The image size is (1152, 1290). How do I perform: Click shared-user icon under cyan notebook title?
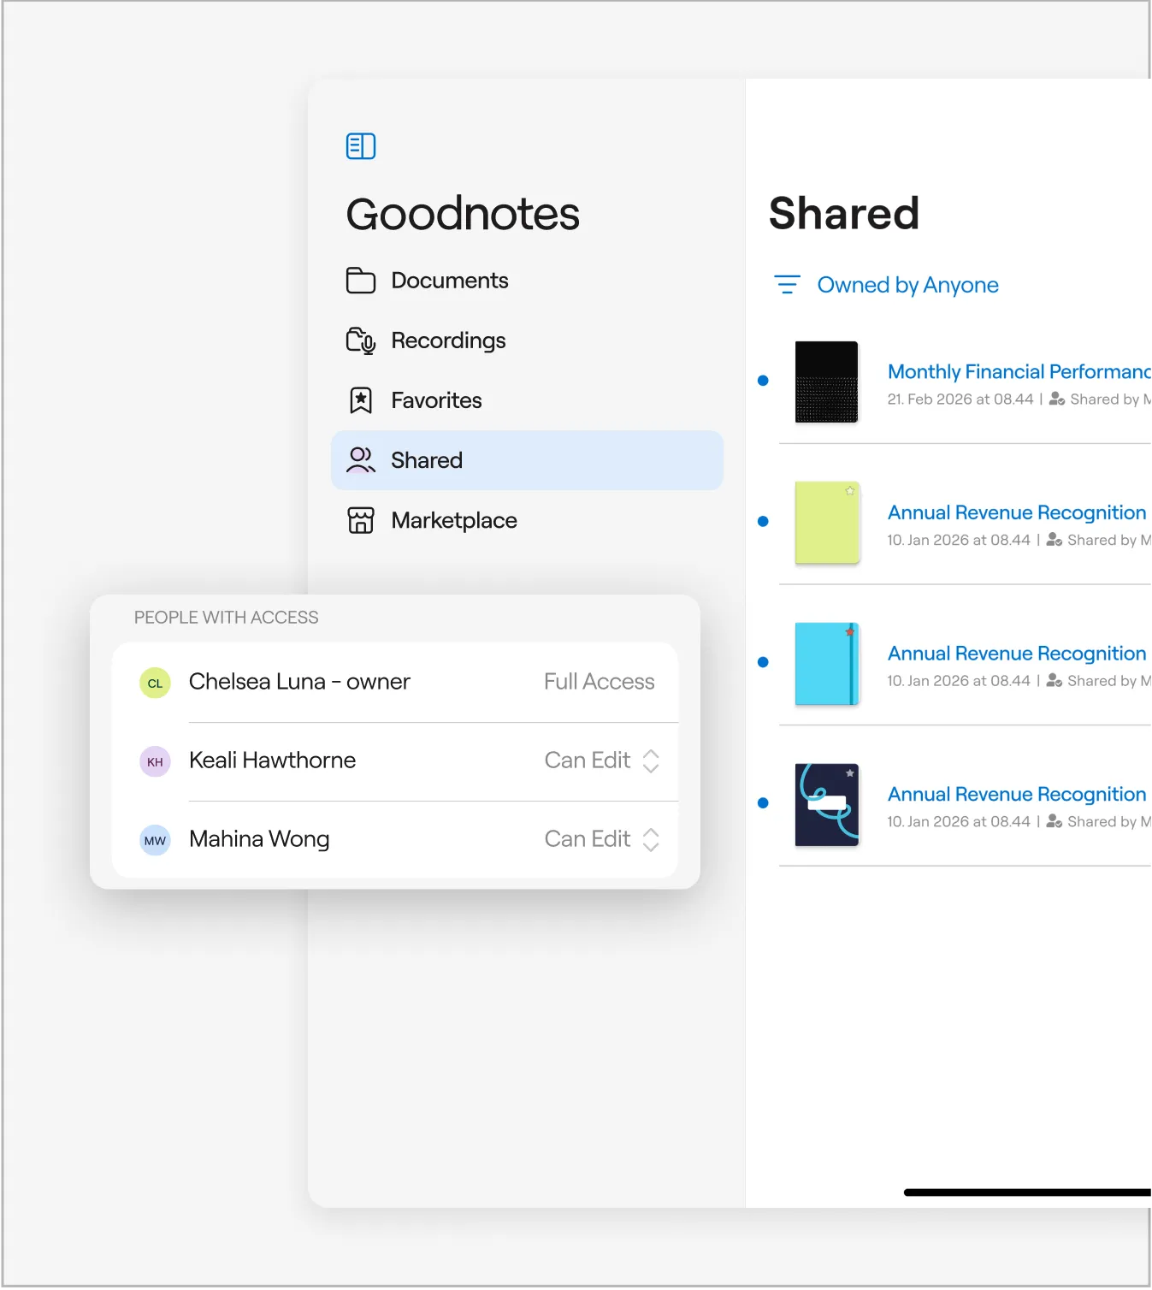pyautogui.click(x=1055, y=680)
